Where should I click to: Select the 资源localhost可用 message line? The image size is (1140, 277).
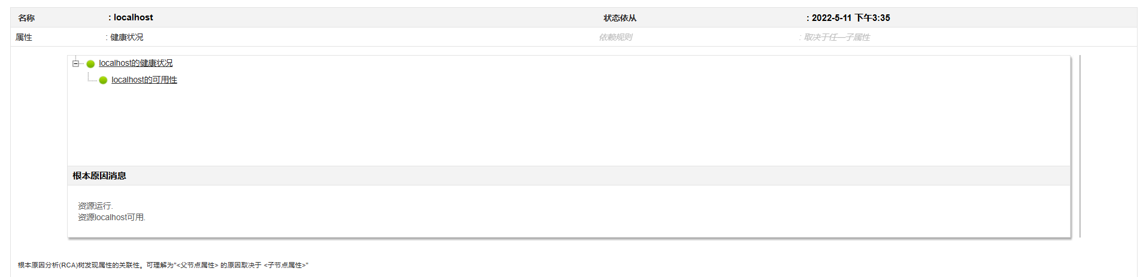(x=111, y=218)
